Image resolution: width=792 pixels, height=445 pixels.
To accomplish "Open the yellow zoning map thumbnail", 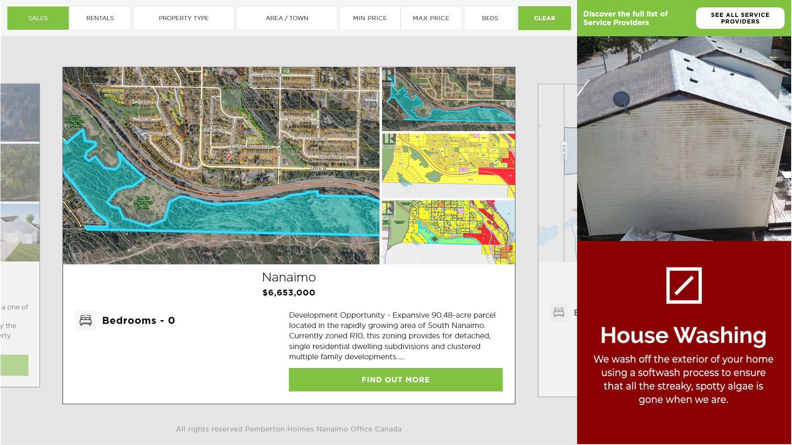I will (x=448, y=165).
